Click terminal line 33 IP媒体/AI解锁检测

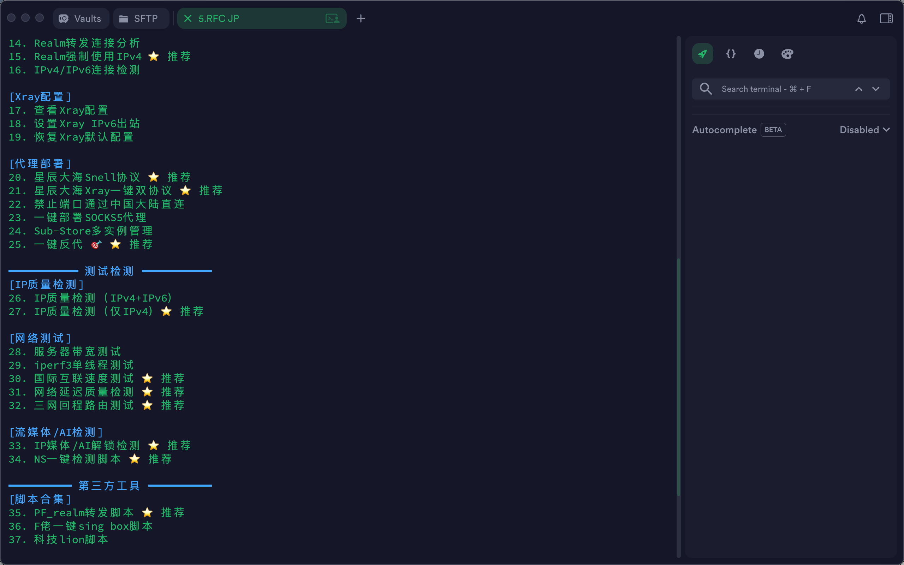click(87, 445)
